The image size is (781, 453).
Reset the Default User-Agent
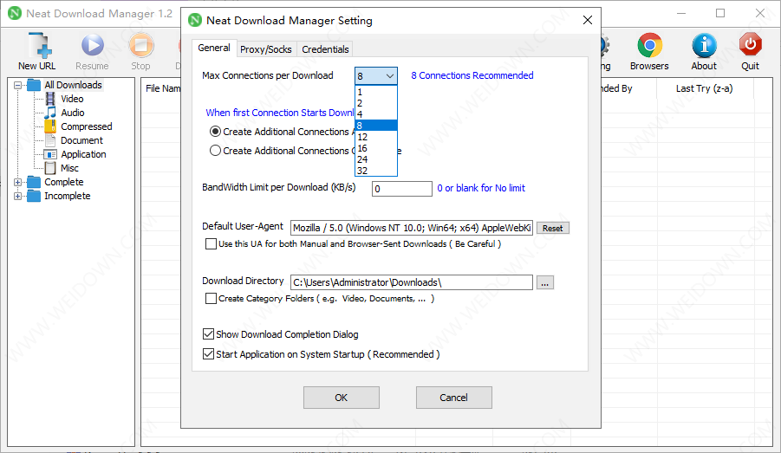click(553, 228)
